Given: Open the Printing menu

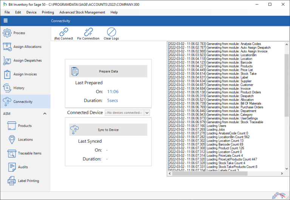Looking at the screenshot, I should (48, 12).
